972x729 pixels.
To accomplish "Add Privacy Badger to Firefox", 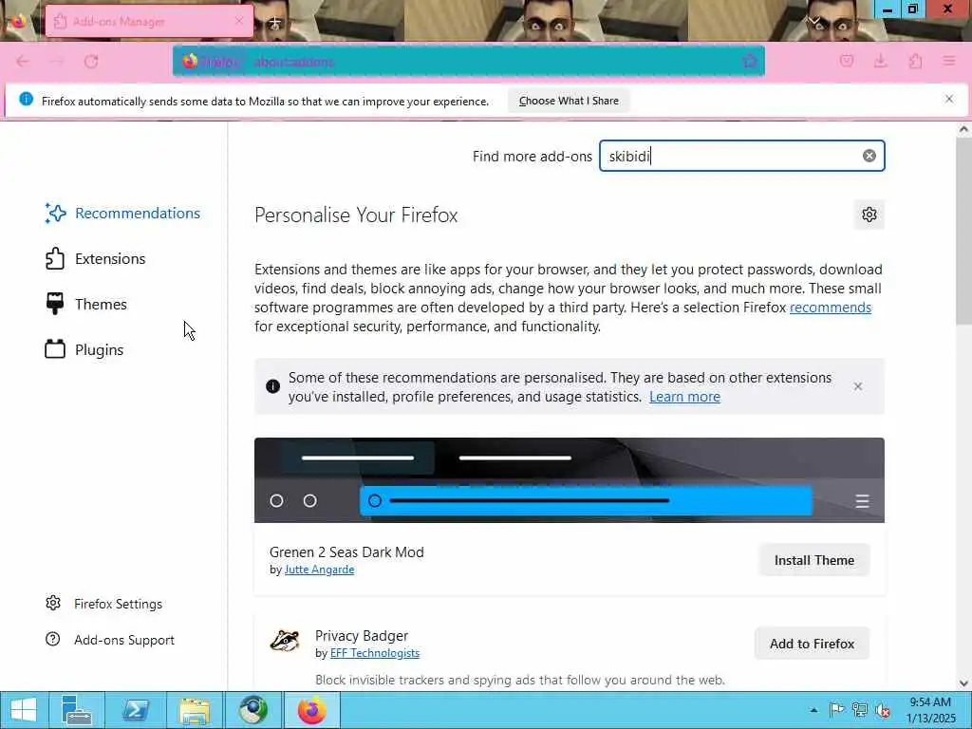I will tap(813, 645).
